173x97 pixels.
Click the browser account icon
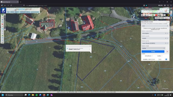[165, 5]
